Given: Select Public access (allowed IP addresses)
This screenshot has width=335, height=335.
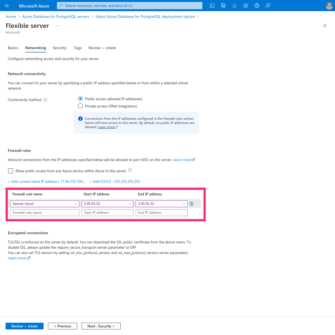Looking at the screenshot, I should [80, 99].
